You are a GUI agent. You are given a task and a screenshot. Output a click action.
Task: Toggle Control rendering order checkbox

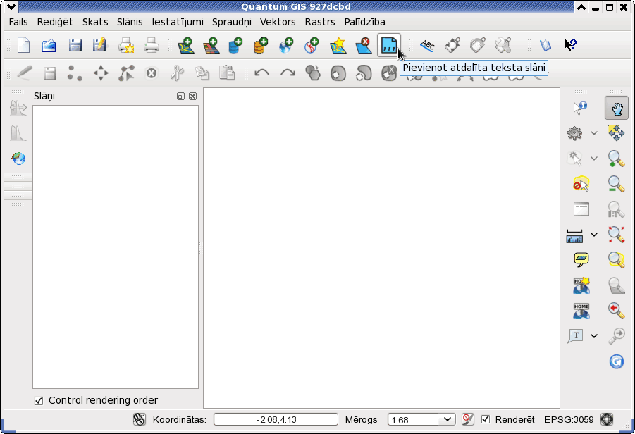[x=39, y=401]
